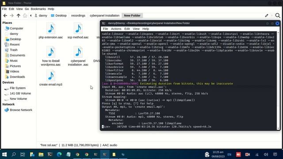This screenshot has height=159, width=283.
Task: Open the notifications tray icon
Action: point(275,155)
